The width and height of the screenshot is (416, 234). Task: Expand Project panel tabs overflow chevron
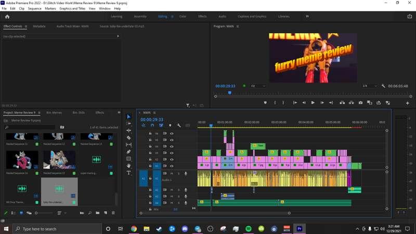click(x=119, y=112)
